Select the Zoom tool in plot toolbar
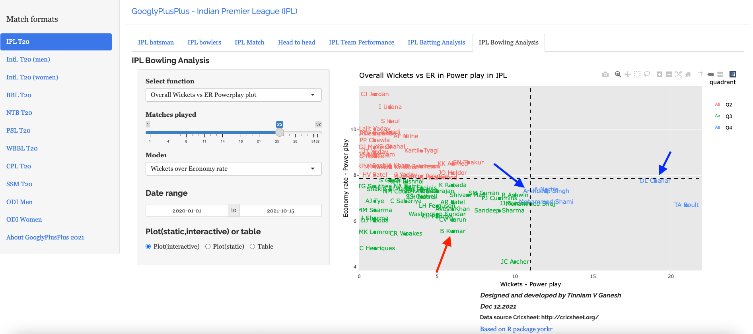Image resolution: width=753 pixels, height=334 pixels. click(618, 74)
